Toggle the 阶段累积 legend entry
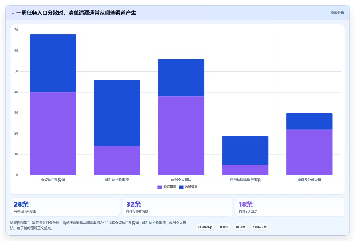 [167, 187]
